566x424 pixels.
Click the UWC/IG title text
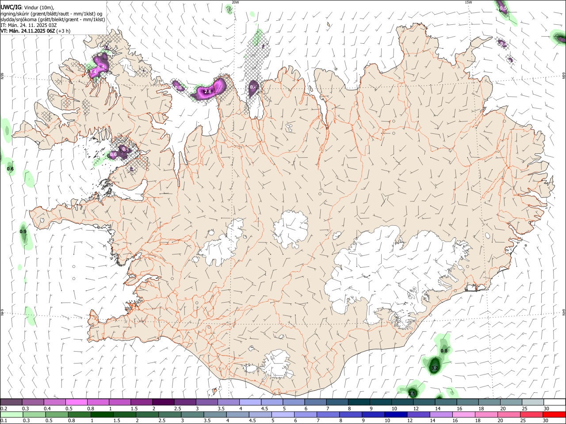[11, 8]
